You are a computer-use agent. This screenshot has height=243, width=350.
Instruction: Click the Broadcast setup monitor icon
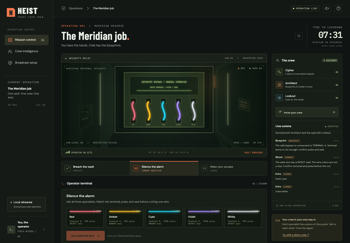[10, 62]
